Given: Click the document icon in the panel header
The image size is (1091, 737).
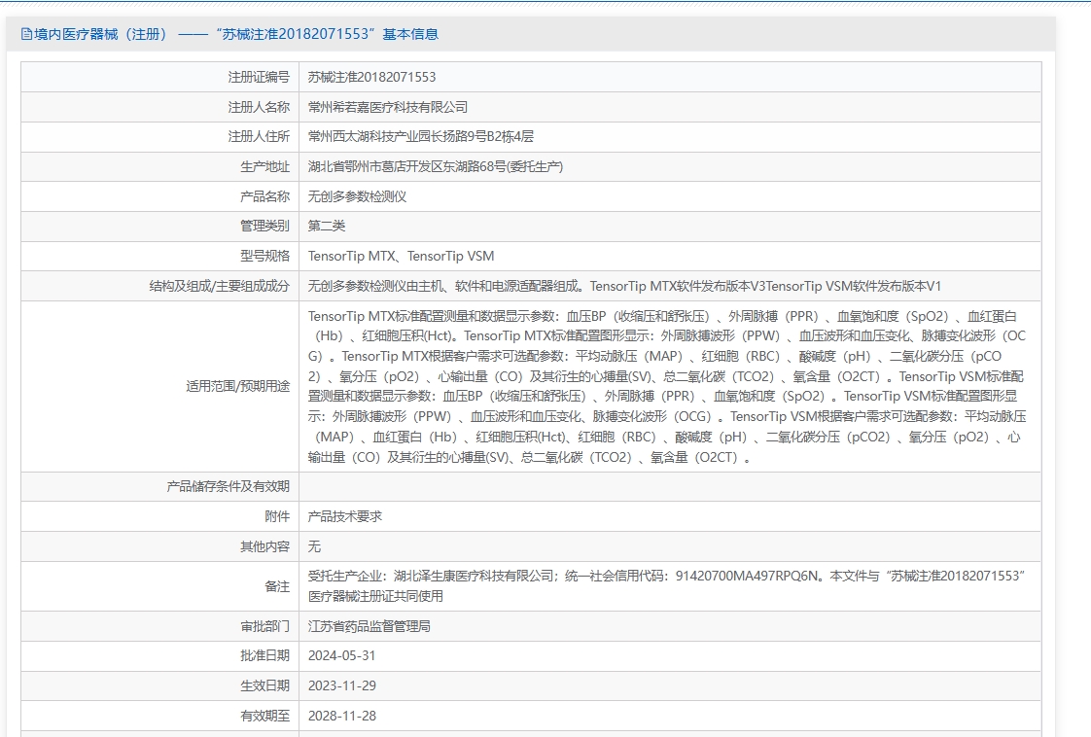Looking at the screenshot, I should click(x=26, y=34).
